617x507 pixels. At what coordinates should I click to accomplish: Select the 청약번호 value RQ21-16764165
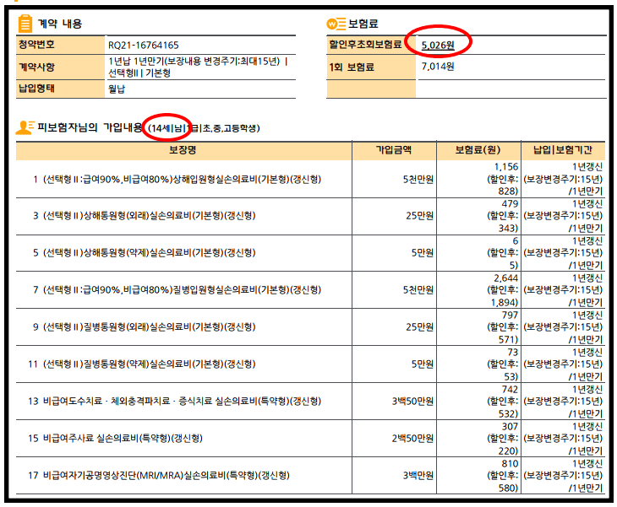[x=143, y=45]
